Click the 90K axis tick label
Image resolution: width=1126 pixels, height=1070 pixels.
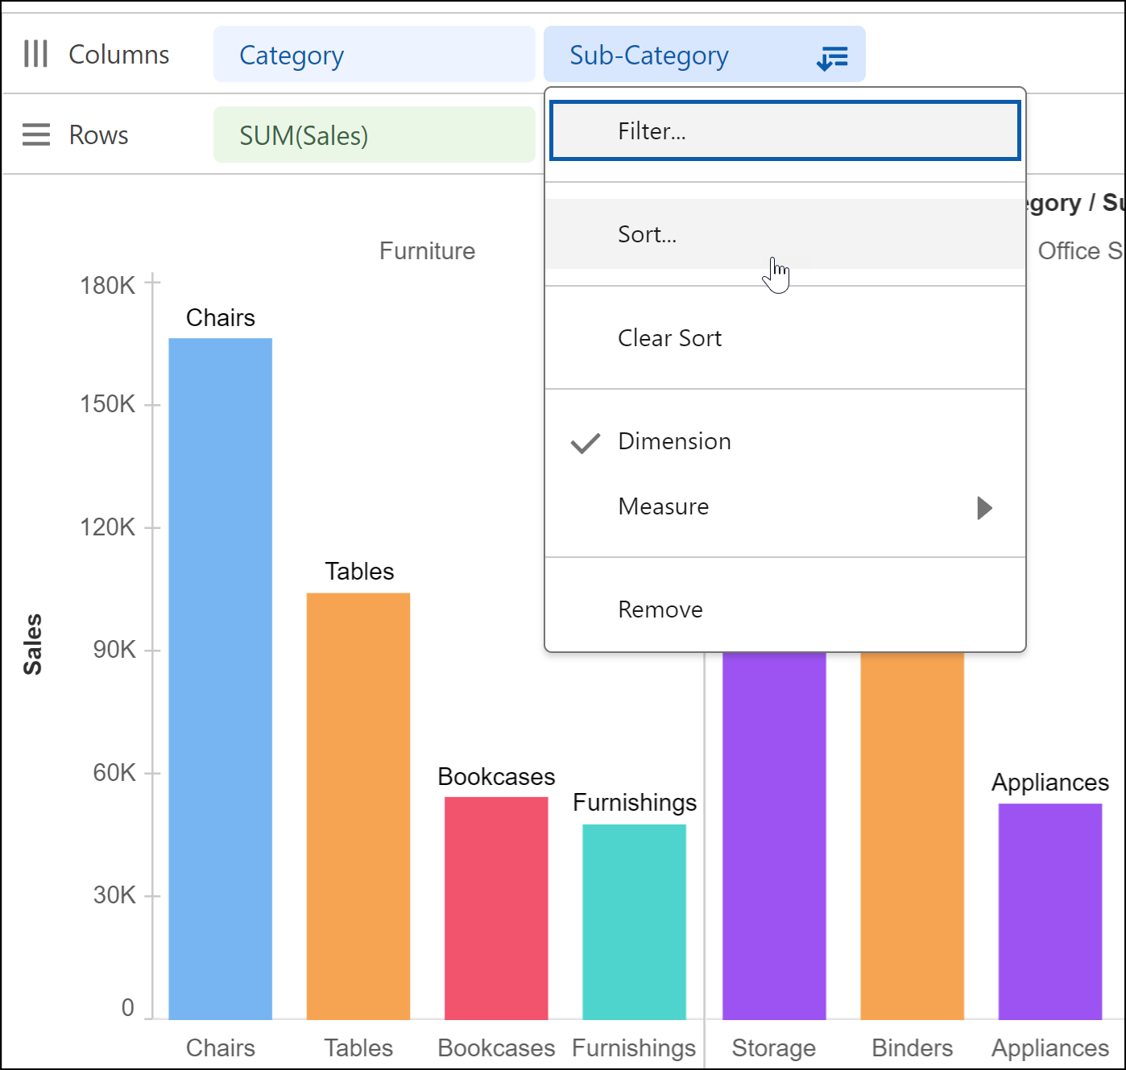click(x=114, y=650)
